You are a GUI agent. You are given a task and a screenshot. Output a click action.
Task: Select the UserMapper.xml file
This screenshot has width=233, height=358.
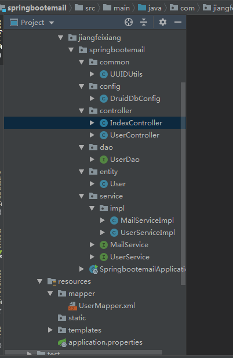(x=107, y=306)
